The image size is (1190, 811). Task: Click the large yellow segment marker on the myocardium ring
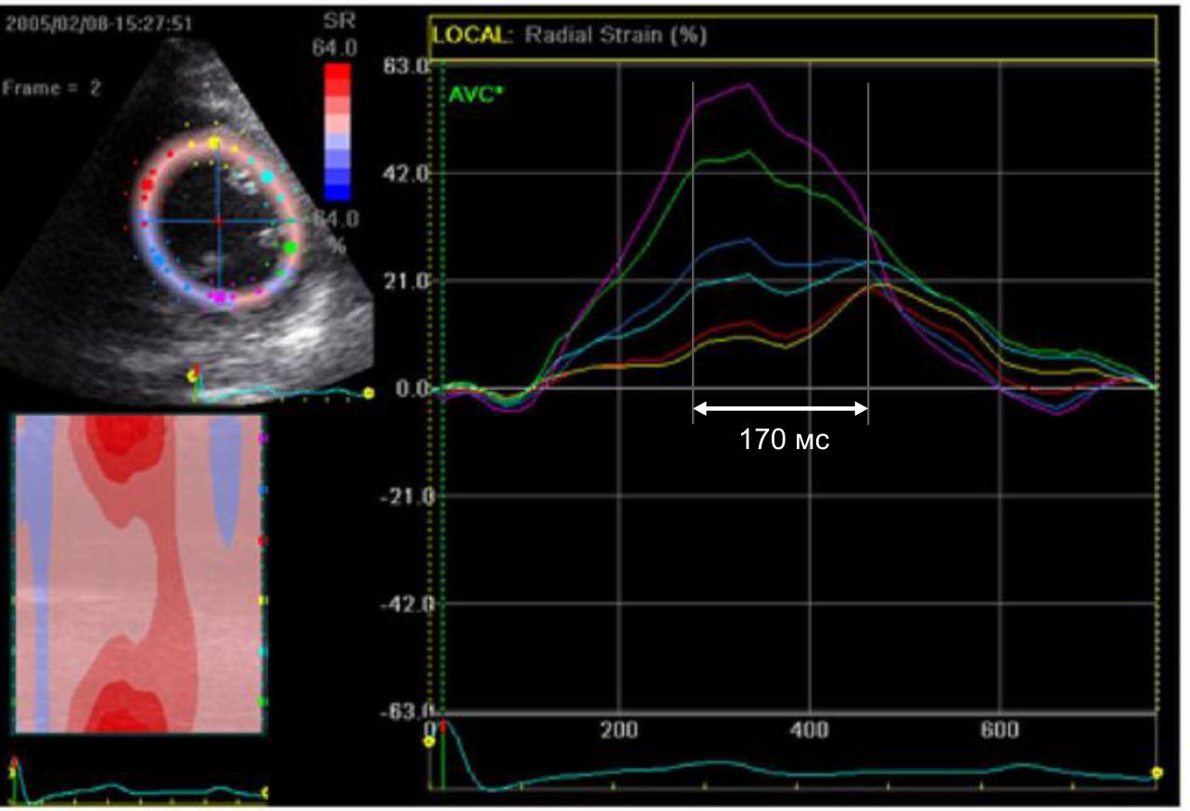pyautogui.click(x=214, y=143)
